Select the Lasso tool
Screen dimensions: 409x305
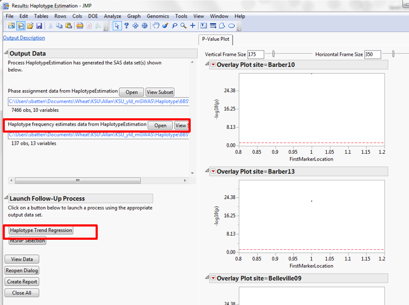(x=175, y=25)
